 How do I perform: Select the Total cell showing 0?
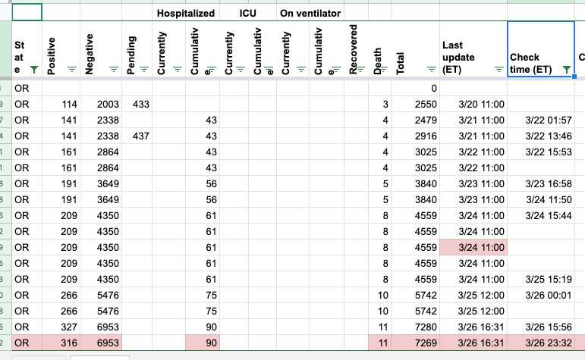[x=416, y=89]
